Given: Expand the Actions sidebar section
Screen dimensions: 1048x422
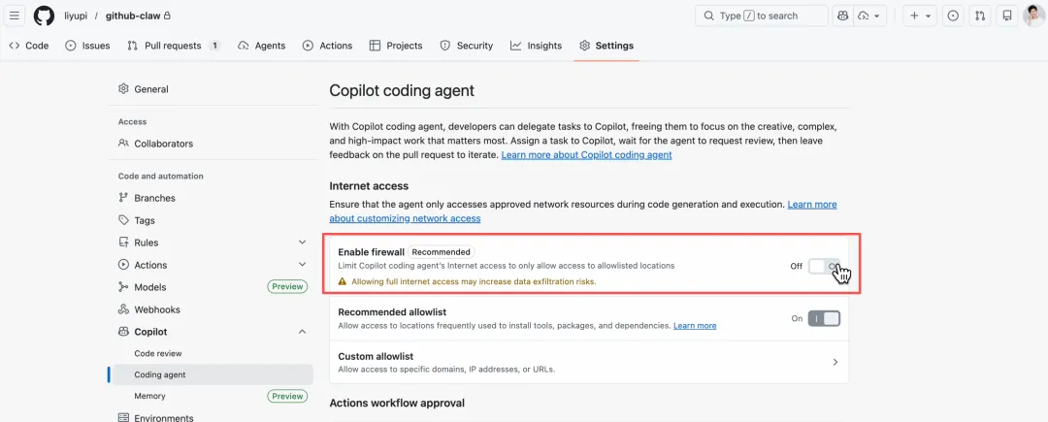Looking at the screenshot, I should pyautogui.click(x=302, y=265).
